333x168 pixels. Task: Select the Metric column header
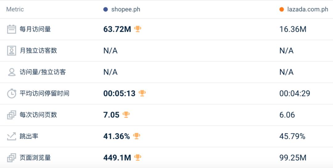(15, 9)
